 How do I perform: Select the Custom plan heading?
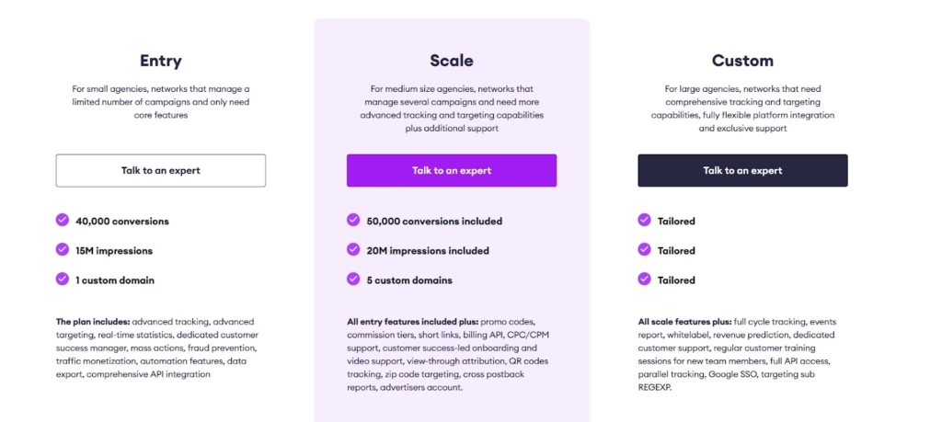742,61
